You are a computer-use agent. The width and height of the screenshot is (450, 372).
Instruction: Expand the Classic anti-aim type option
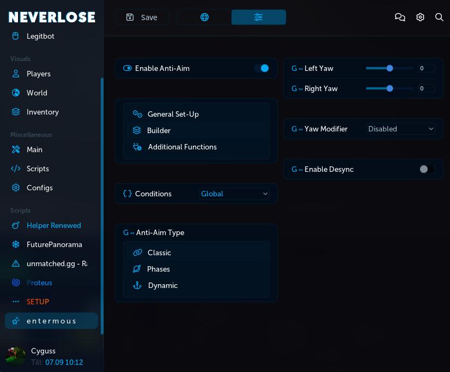[x=159, y=253]
